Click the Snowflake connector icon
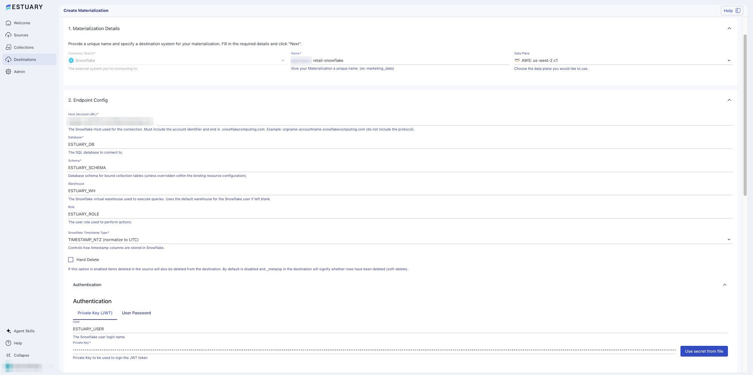This screenshot has height=375, width=753. pos(71,60)
